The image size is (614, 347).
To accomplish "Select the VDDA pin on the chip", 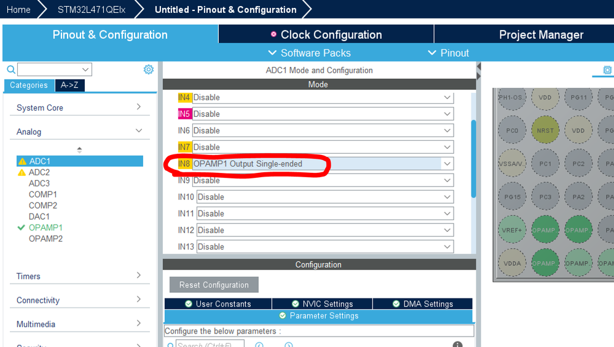I will pos(512,263).
